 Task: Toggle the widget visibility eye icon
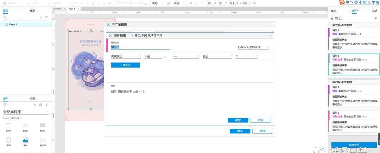tap(255, 3)
